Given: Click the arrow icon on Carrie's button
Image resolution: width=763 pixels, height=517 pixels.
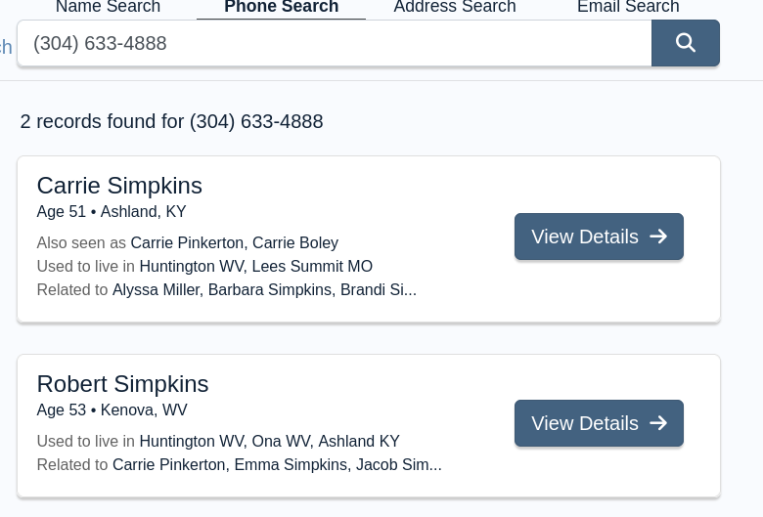Looking at the screenshot, I should pyautogui.click(x=658, y=237).
